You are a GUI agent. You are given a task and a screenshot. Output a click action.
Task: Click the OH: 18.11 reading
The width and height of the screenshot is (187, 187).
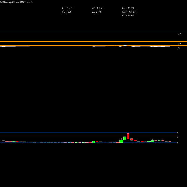coord(129,12)
